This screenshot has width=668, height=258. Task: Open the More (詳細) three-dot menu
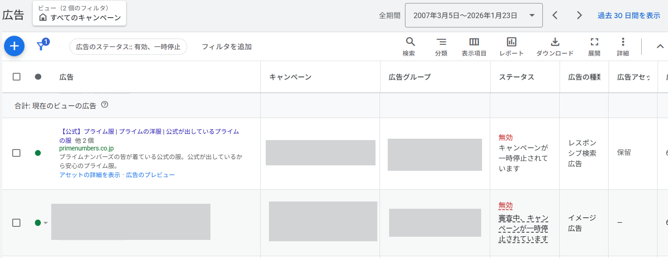tap(623, 42)
